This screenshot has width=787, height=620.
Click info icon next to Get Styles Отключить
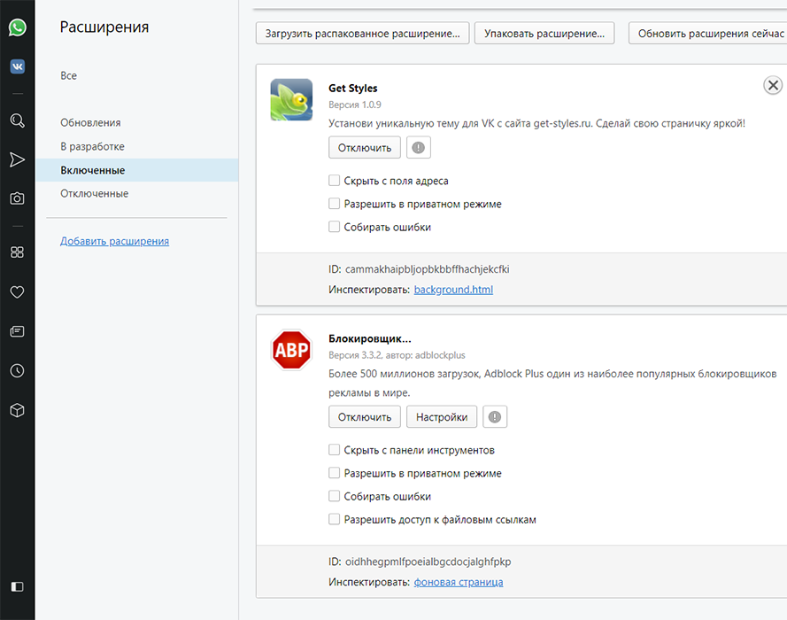pos(419,148)
